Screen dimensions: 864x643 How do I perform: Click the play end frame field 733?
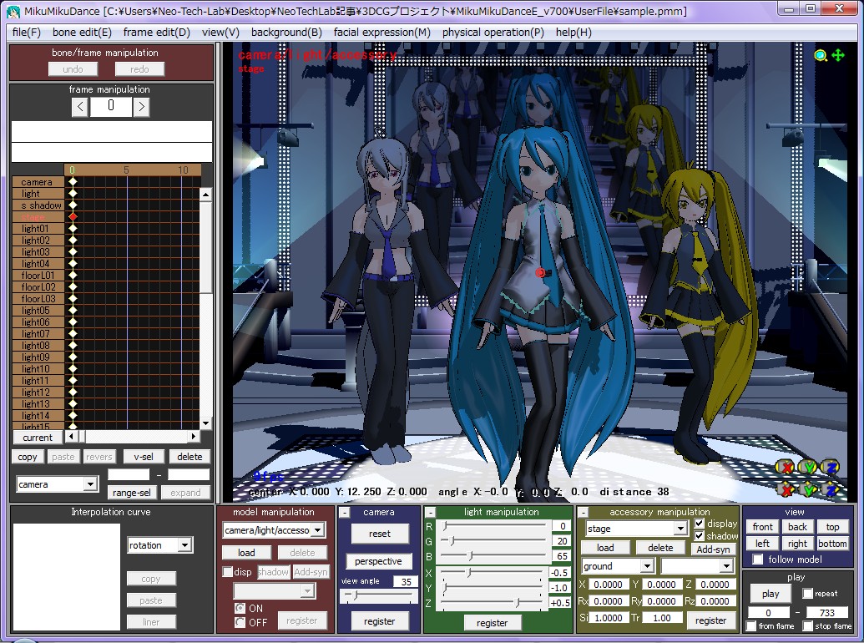click(826, 613)
